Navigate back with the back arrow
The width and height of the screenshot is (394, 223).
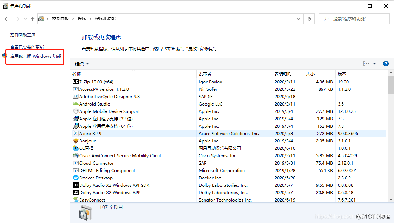click(7, 19)
